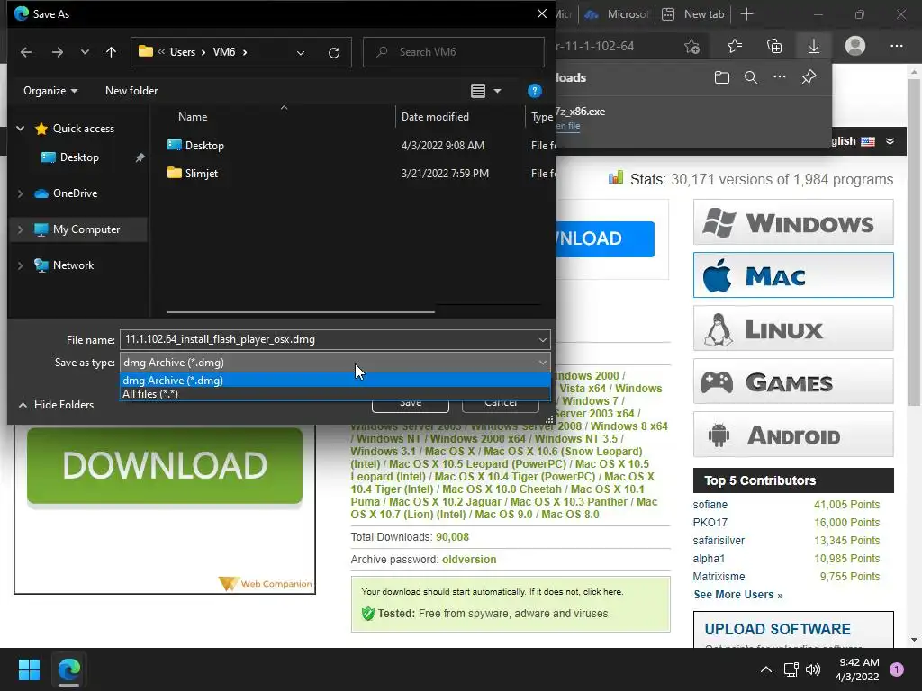Go forward in Save As dialog
Image resolution: width=922 pixels, height=691 pixels.
pyautogui.click(x=57, y=52)
